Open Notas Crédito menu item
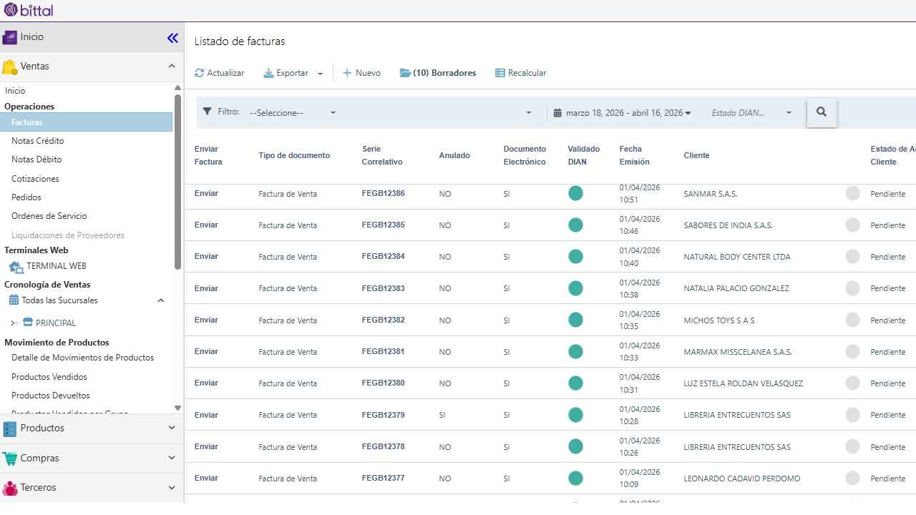Viewport: 916px width, 515px height. [38, 141]
